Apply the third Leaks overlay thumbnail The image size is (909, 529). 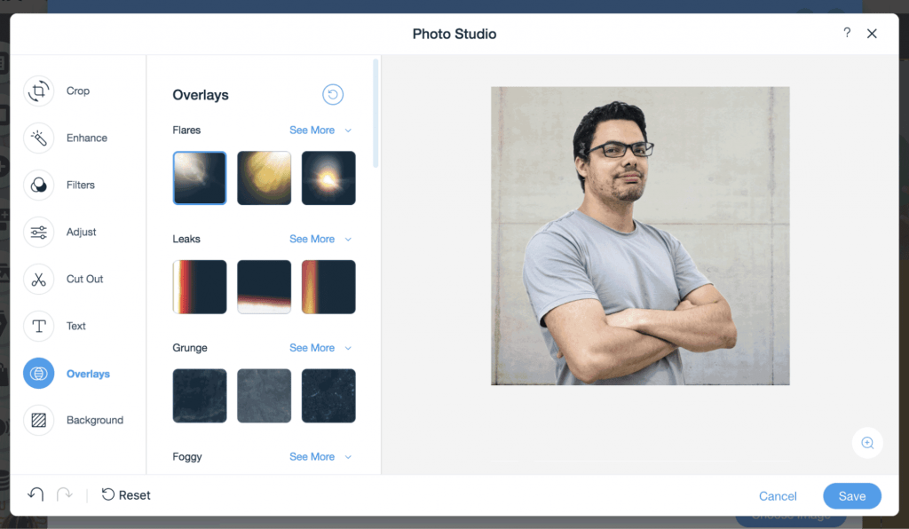pyautogui.click(x=328, y=287)
